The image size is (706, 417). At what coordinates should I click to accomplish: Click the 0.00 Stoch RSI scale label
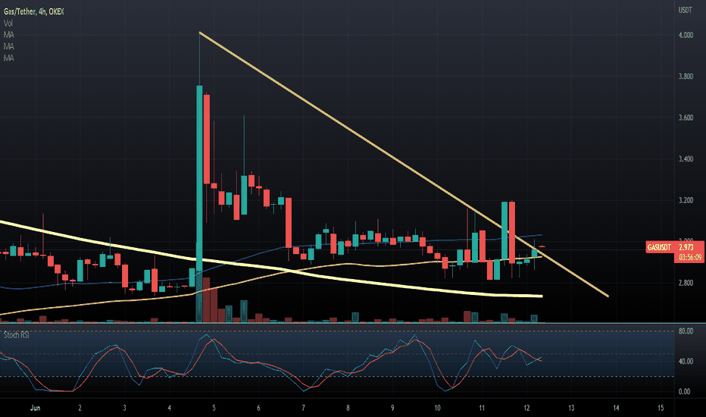684,392
